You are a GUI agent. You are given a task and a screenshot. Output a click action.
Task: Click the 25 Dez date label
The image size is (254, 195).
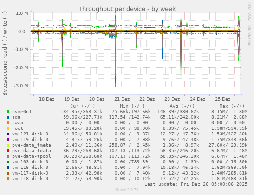click(x=223, y=99)
